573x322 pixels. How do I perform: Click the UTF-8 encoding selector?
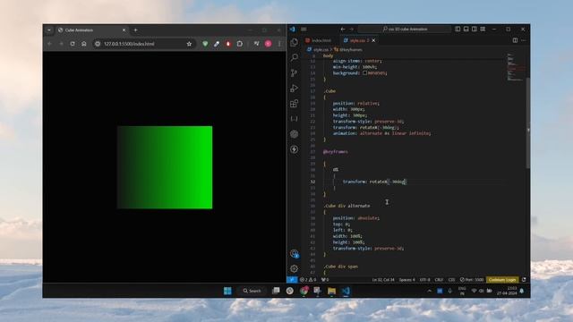tap(424, 280)
